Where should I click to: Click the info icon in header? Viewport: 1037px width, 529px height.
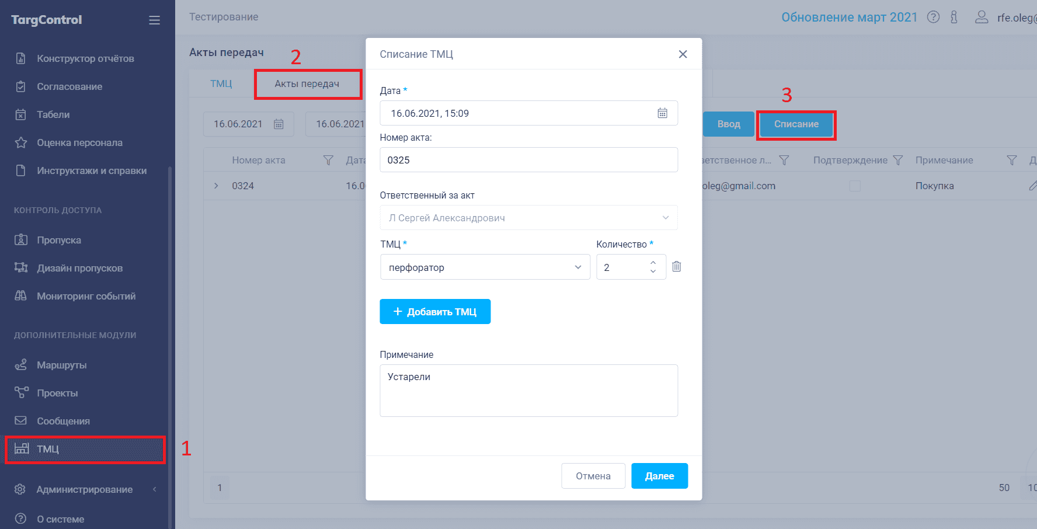pyautogui.click(x=954, y=18)
